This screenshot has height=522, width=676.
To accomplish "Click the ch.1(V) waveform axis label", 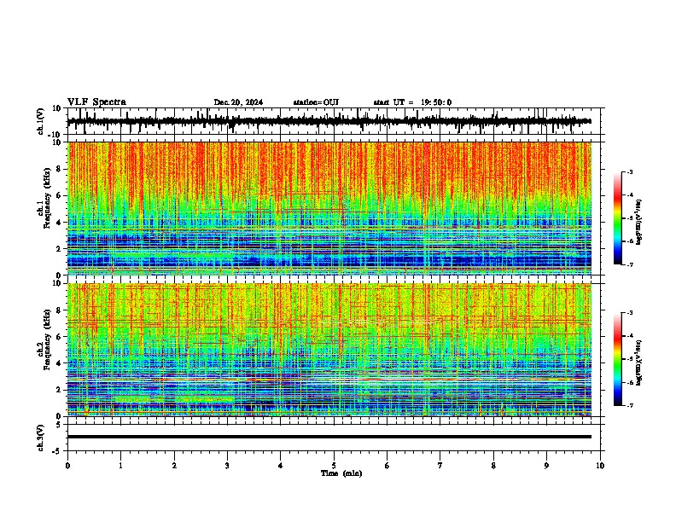I will [x=41, y=121].
